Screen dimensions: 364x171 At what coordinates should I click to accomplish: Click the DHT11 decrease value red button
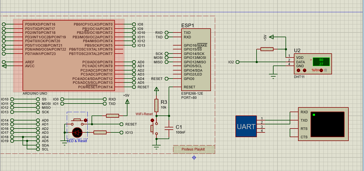coord(299,70)
